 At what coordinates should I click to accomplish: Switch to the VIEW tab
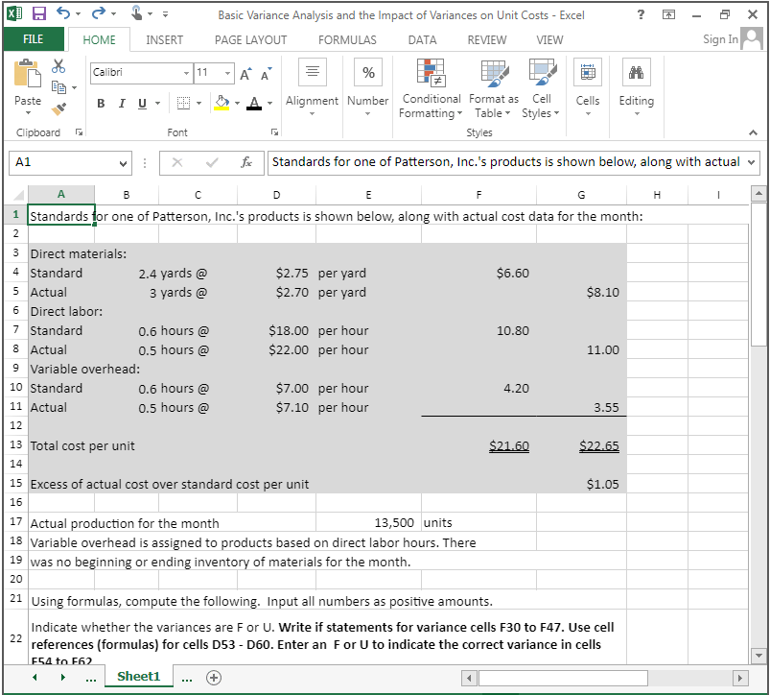pyautogui.click(x=549, y=39)
